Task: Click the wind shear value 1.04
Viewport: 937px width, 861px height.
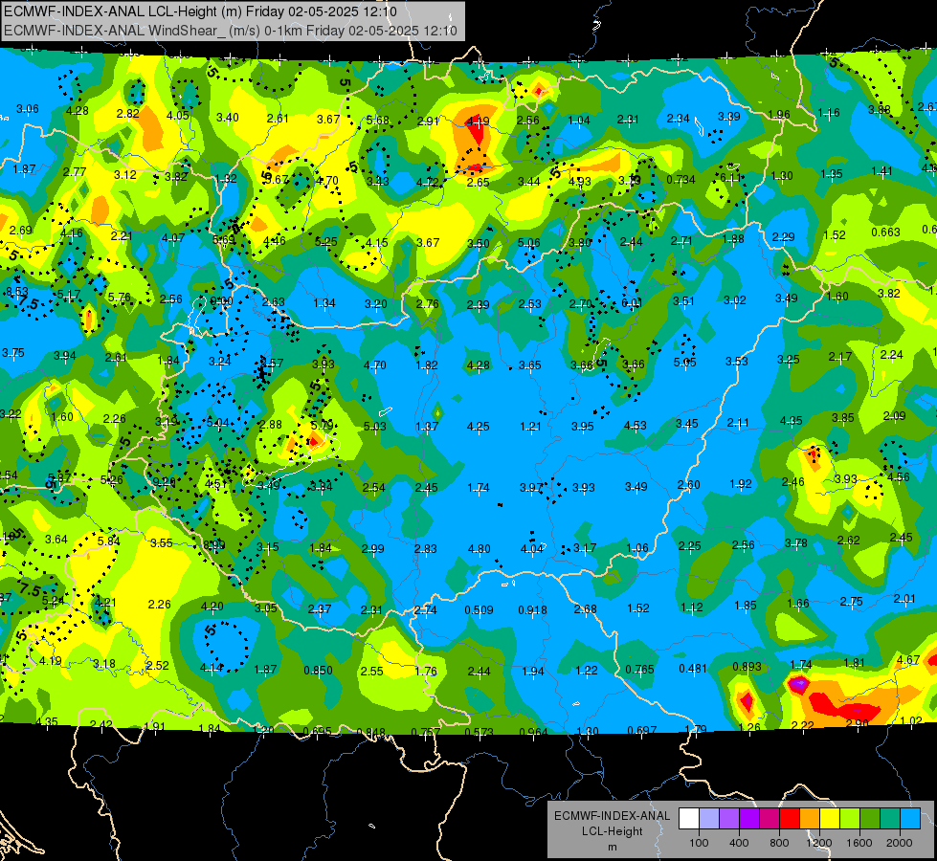Action: [x=578, y=121]
